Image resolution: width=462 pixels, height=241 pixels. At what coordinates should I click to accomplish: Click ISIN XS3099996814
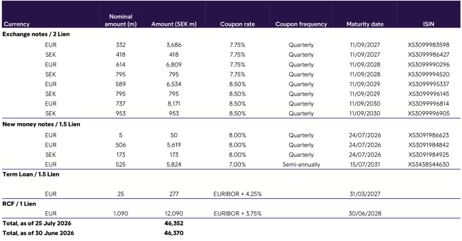click(428, 104)
